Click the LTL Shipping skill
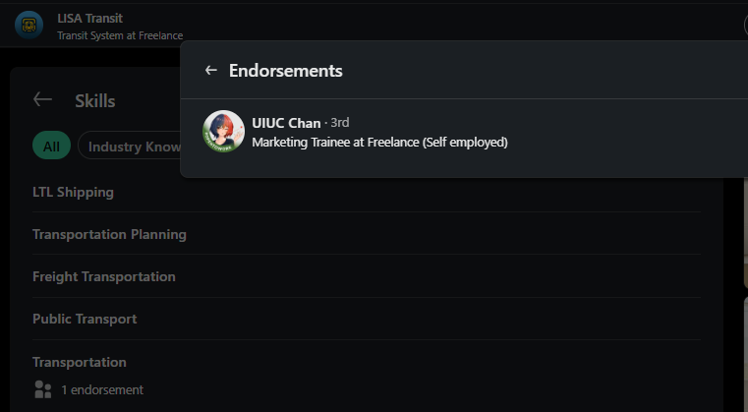 click(x=73, y=192)
